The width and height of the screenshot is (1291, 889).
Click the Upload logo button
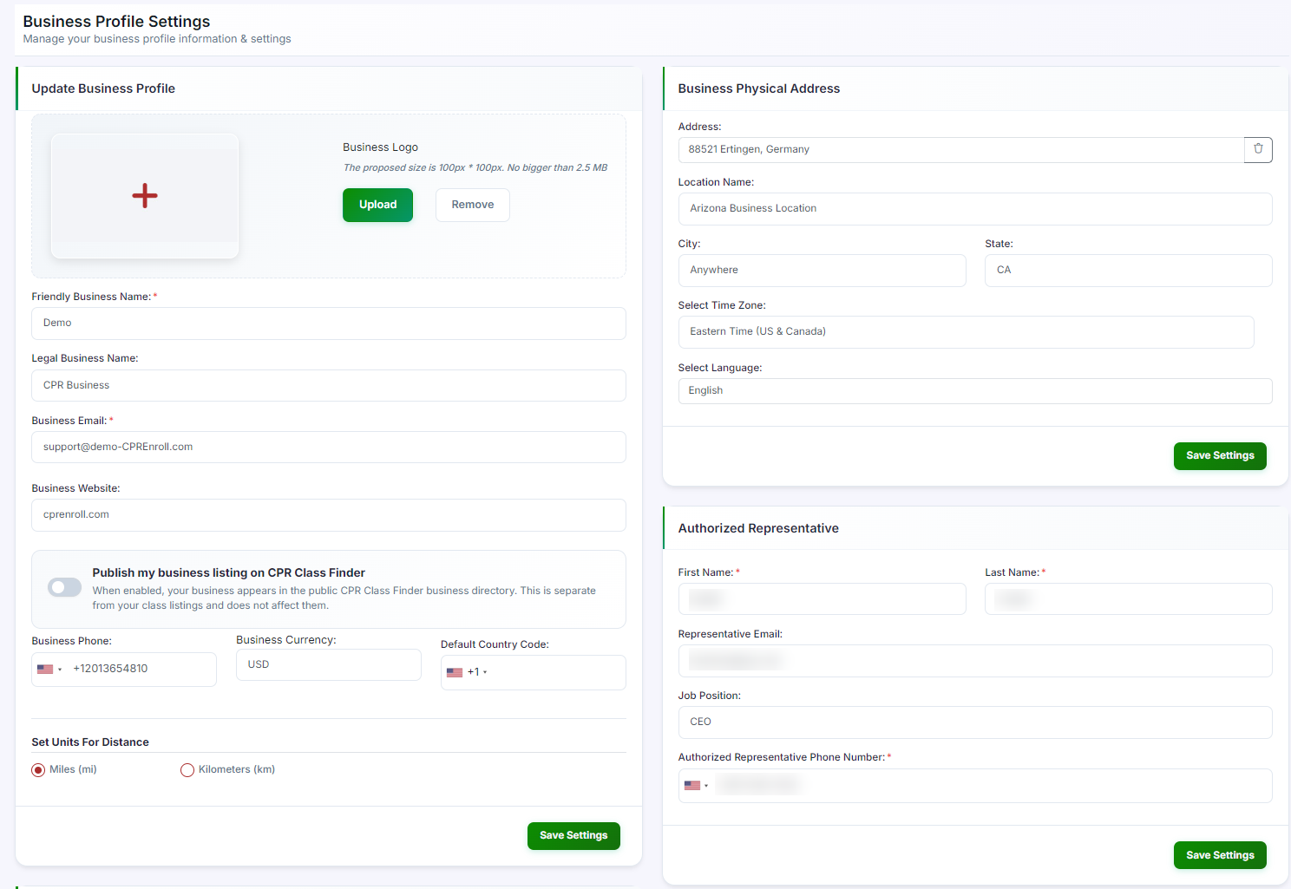click(x=377, y=205)
